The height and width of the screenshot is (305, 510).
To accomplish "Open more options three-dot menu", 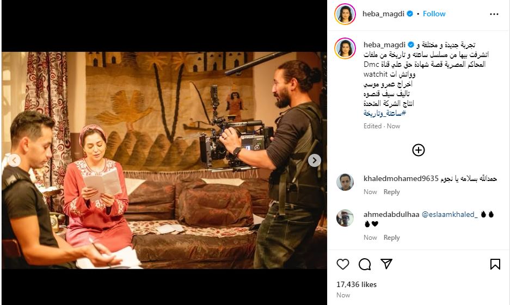I will tap(494, 14).
